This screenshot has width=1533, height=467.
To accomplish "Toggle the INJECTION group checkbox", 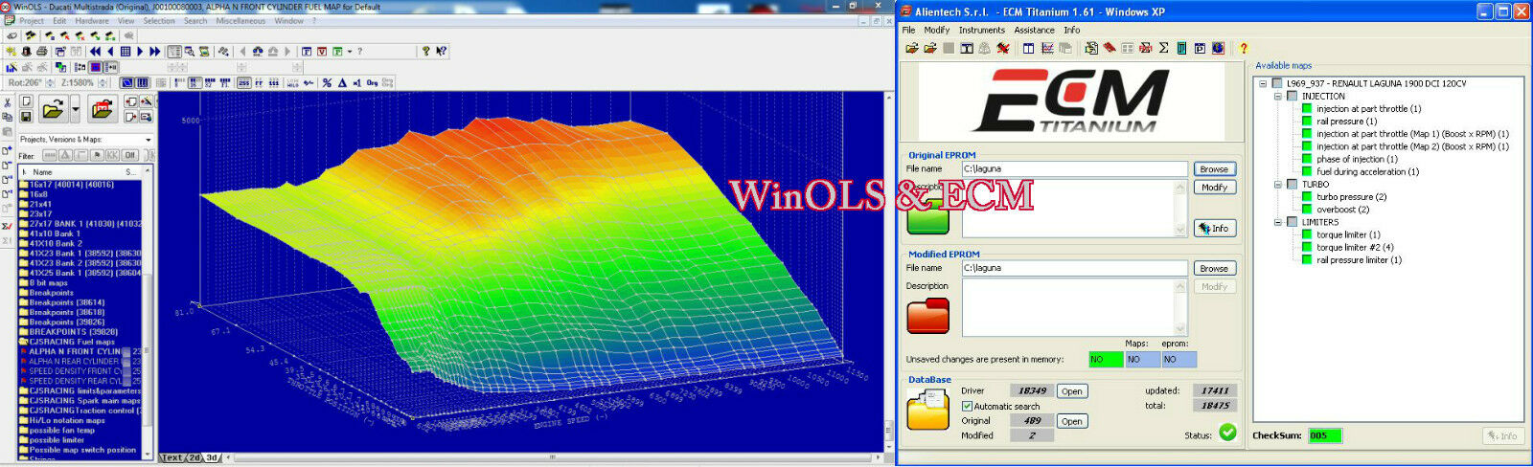I will pyautogui.click(x=1293, y=96).
